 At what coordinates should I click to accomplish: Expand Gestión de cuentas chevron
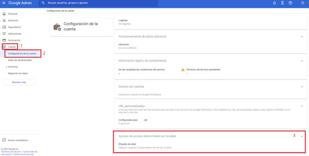[x=302, y=87]
